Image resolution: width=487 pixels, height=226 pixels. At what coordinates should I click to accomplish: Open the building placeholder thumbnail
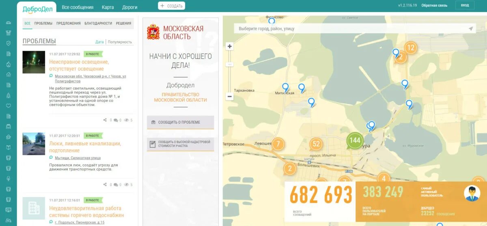(34, 209)
